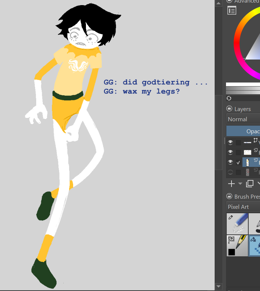Click the "Layers" docker title

pyautogui.click(x=242, y=109)
